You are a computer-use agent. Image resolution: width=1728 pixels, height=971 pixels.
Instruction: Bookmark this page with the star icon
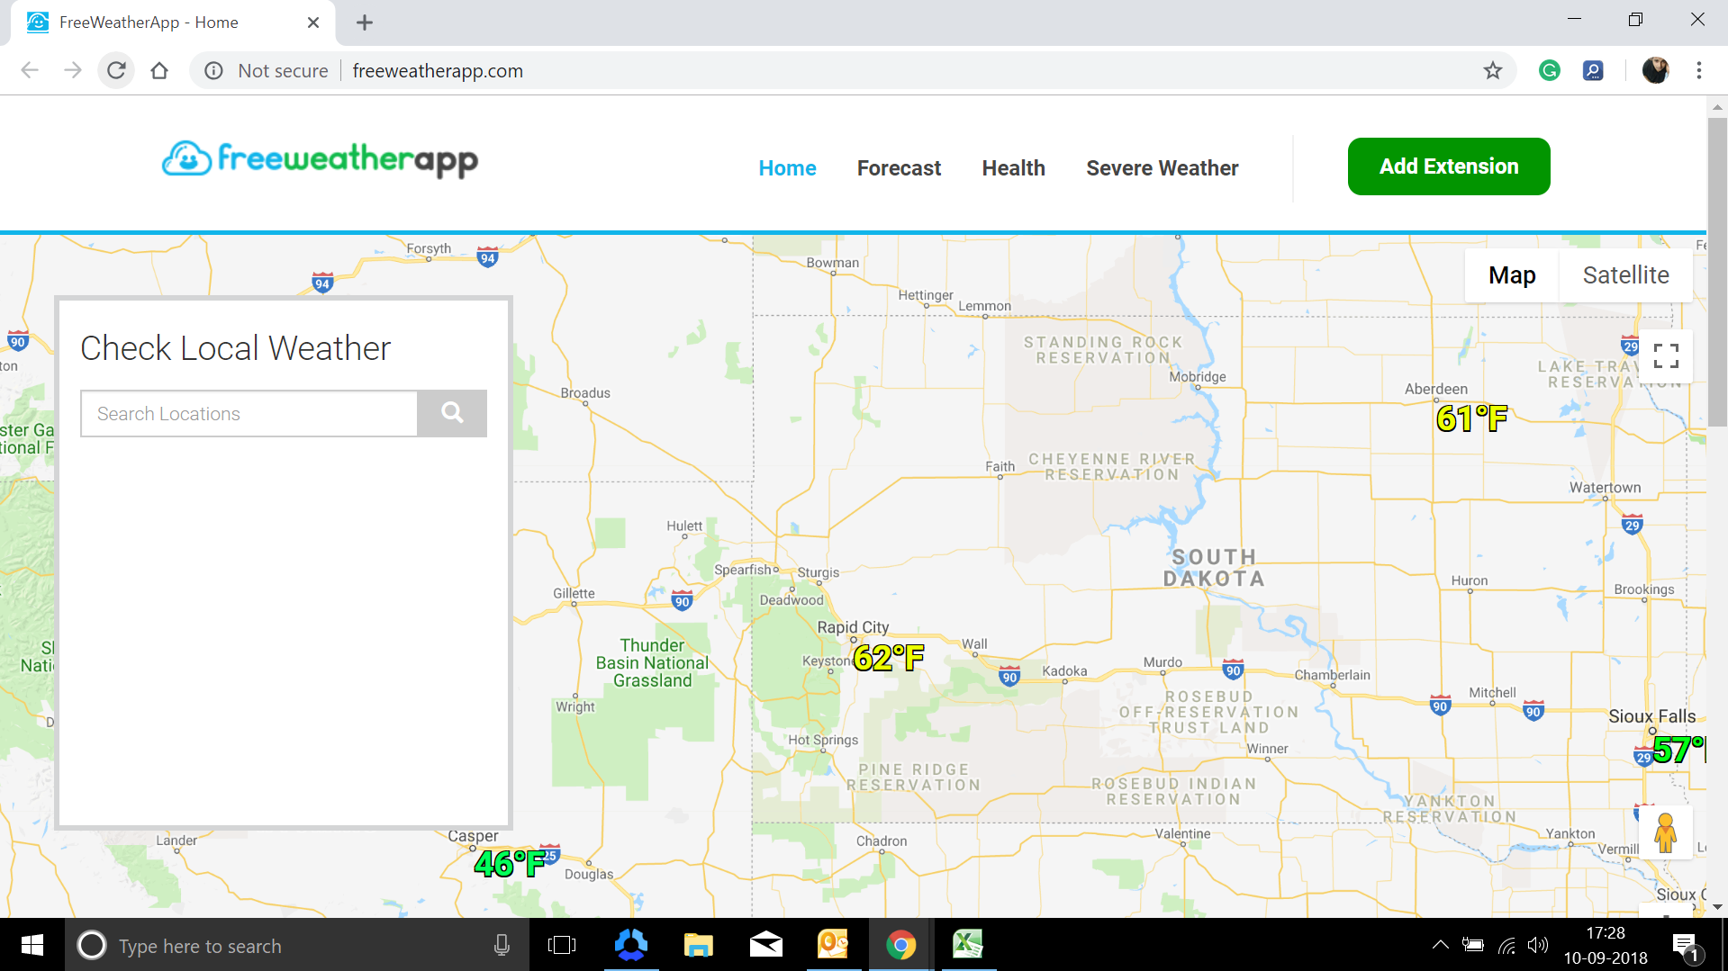(x=1494, y=70)
